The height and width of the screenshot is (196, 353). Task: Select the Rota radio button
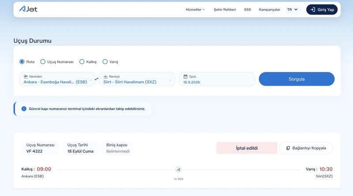click(22, 62)
